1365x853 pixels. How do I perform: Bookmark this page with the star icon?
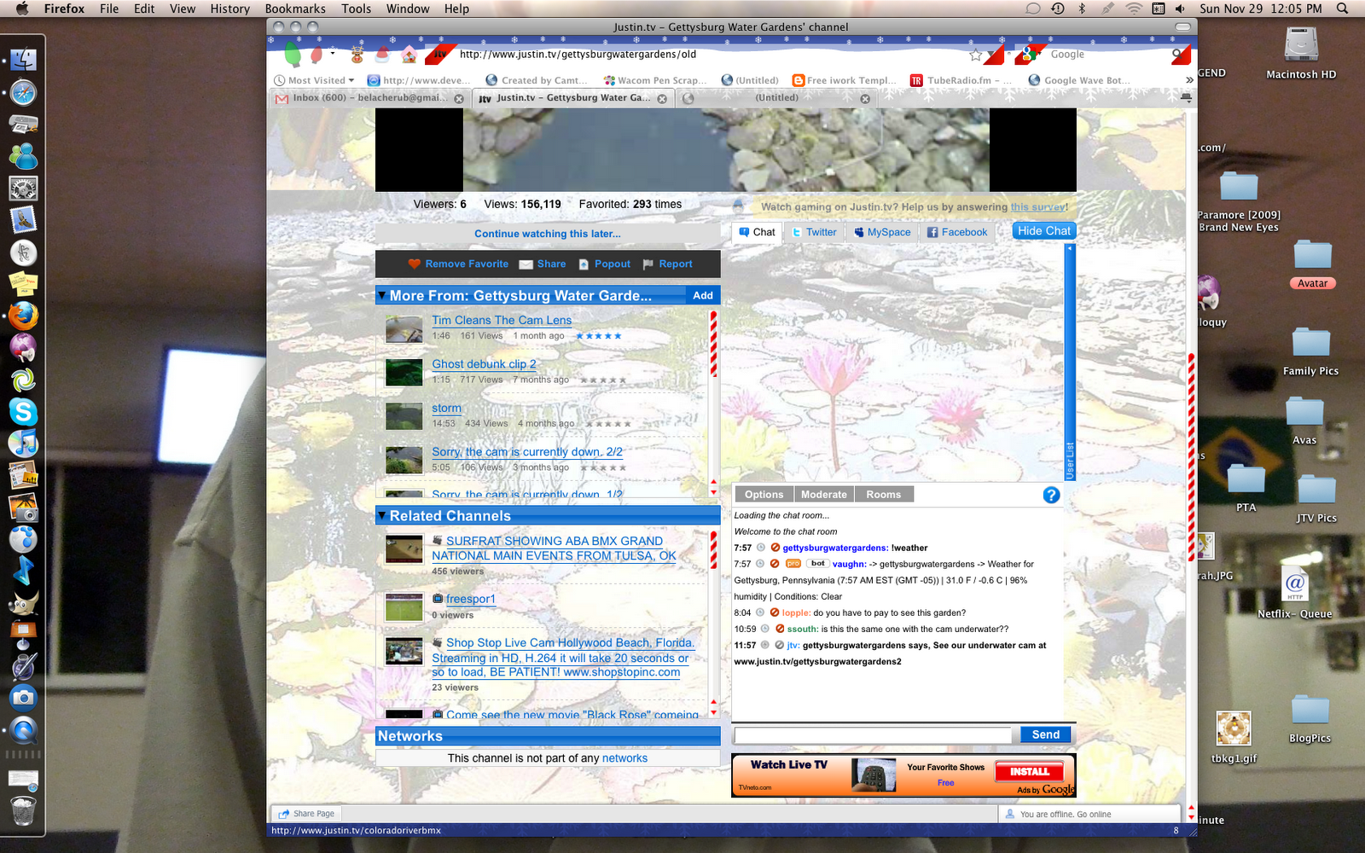click(976, 55)
